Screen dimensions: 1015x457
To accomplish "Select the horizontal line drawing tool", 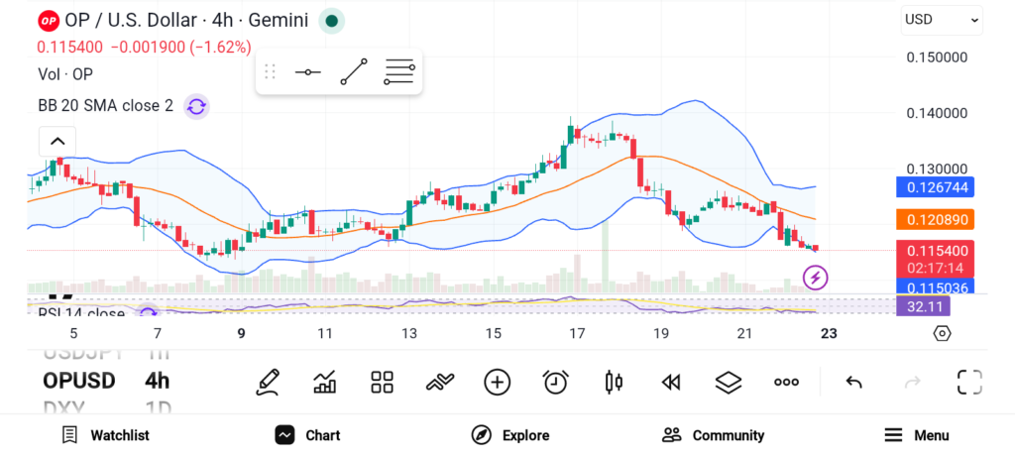I will click(x=307, y=72).
